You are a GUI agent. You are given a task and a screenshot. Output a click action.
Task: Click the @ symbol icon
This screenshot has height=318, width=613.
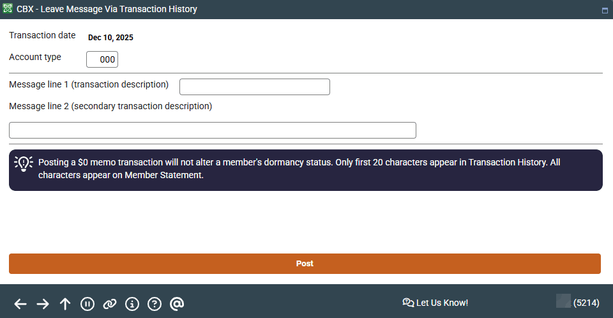click(x=177, y=304)
